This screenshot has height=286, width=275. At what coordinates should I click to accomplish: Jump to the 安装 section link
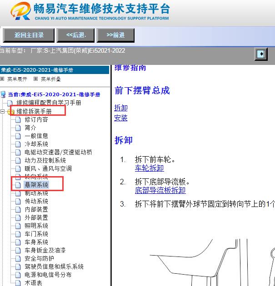tap(121, 118)
